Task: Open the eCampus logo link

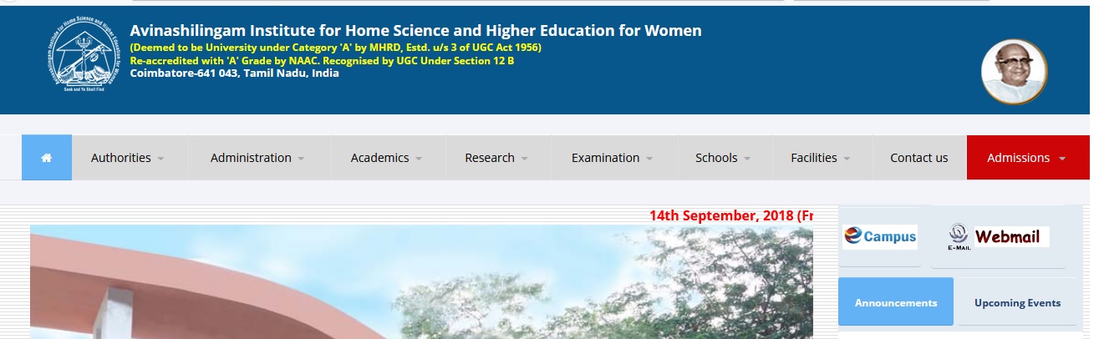Action: [x=880, y=236]
